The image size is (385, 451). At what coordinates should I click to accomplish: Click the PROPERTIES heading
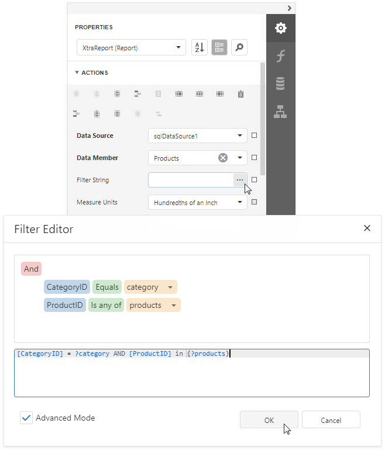click(x=94, y=27)
